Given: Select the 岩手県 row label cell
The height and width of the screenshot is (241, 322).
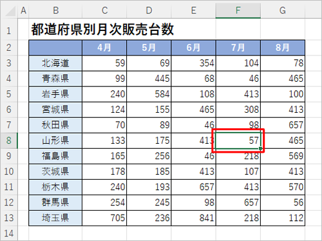Looking at the screenshot, I should point(55,94).
